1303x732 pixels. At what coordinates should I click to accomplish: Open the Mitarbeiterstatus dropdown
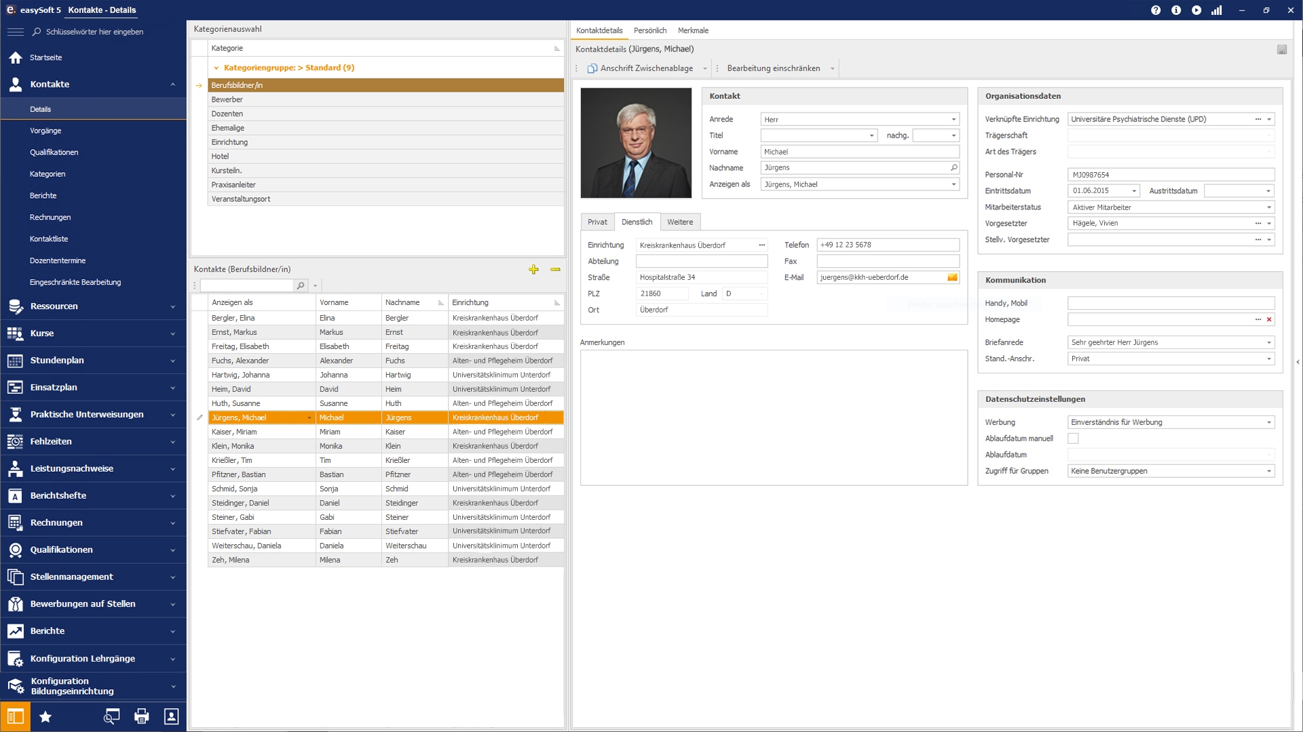(1268, 207)
